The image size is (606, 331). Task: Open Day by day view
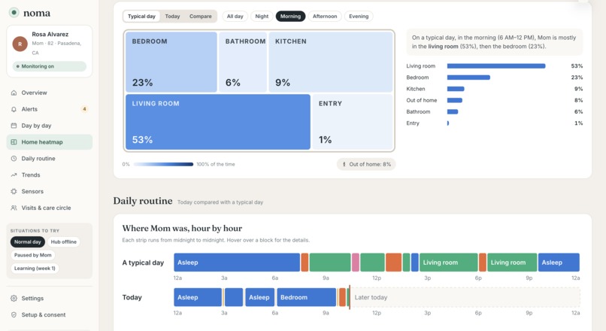point(50,126)
